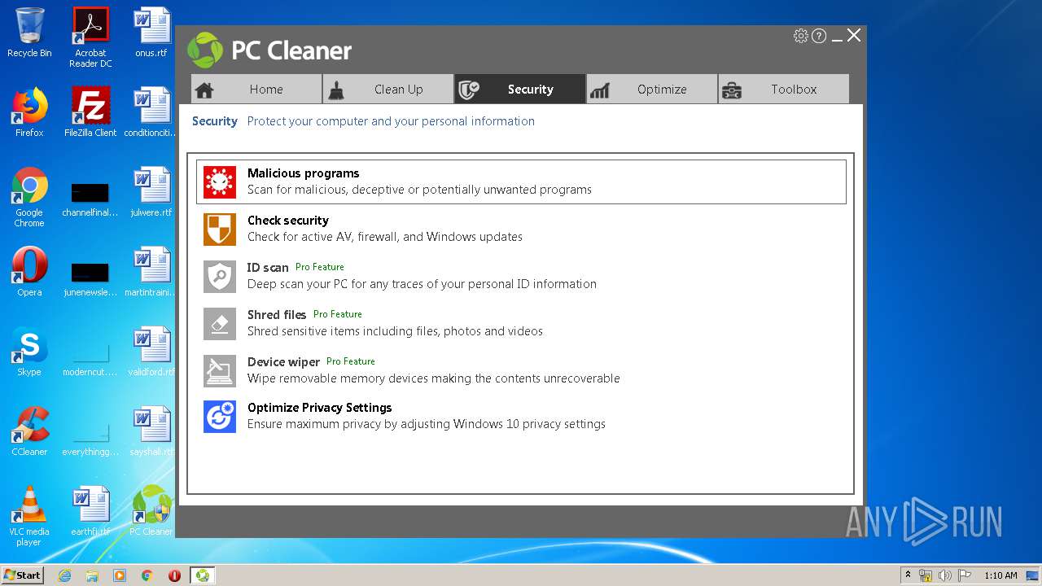The width and height of the screenshot is (1042, 586).
Task: Open Internet Explorer from taskbar
Action: (x=65, y=575)
